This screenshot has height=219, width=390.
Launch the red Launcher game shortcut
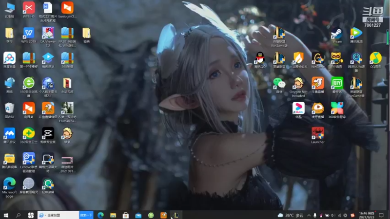[318, 135]
